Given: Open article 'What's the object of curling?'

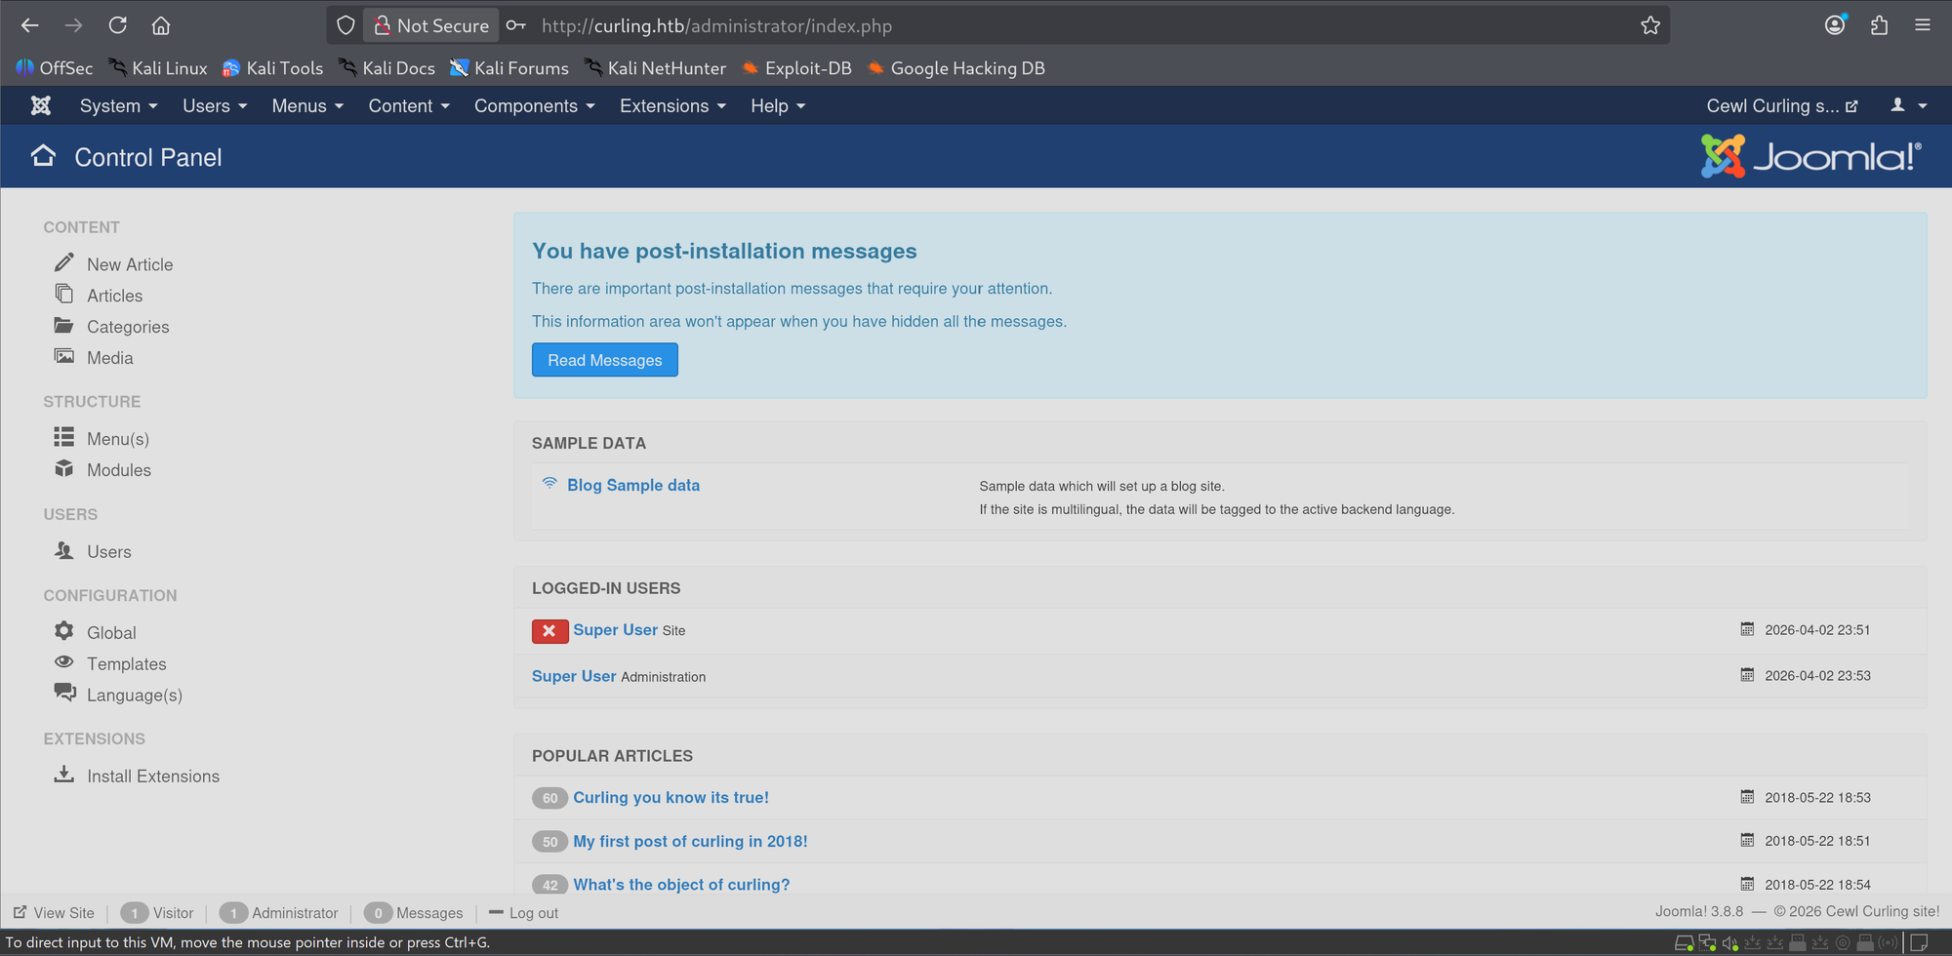Looking at the screenshot, I should click(681, 885).
